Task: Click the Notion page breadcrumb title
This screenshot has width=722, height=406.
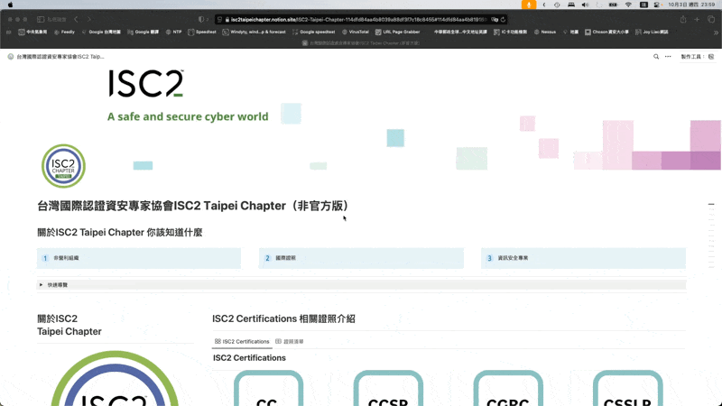Action: click(56, 57)
